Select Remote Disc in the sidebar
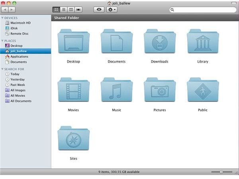The width and height of the screenshot is (239, 179). coord(25,33)
